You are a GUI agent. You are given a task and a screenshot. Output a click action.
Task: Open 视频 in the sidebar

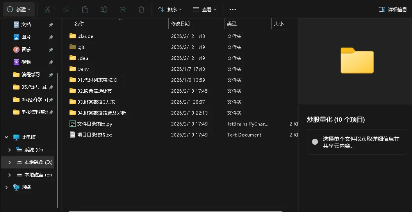tap(26, 62)
